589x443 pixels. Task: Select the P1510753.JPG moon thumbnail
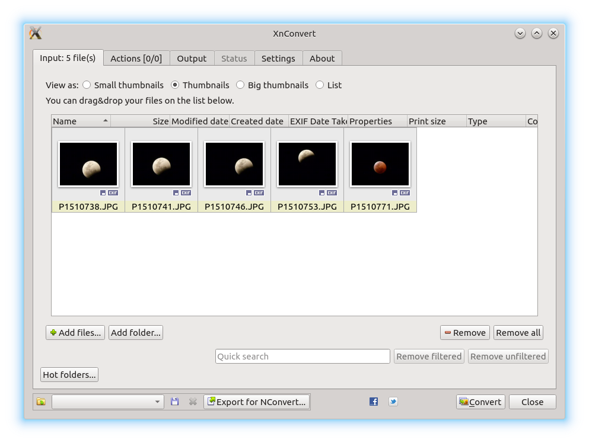click(x=307, y=164)
